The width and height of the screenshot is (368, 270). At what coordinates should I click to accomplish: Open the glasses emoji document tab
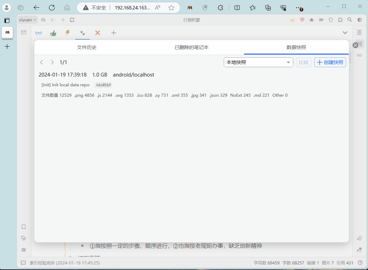[39, 32]
